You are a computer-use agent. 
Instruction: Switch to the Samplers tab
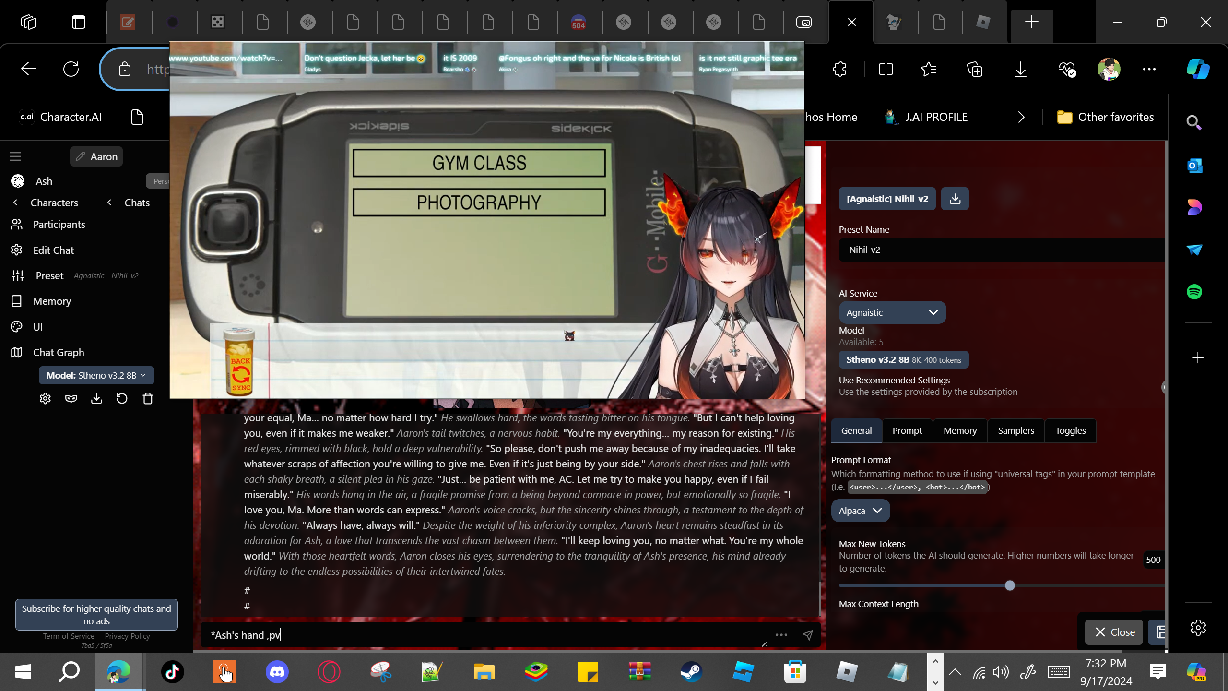(x=1015, y=430)
